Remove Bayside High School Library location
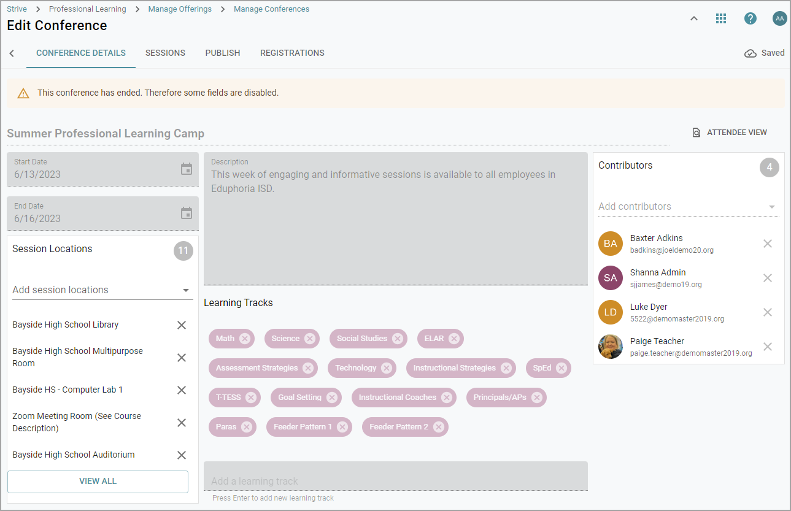 [x=182, y=325]
